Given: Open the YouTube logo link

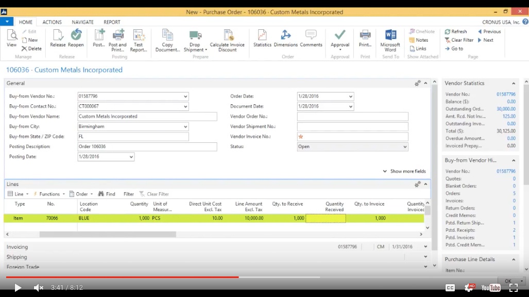Looking at the screenshot, I should (x=491, y=288).
